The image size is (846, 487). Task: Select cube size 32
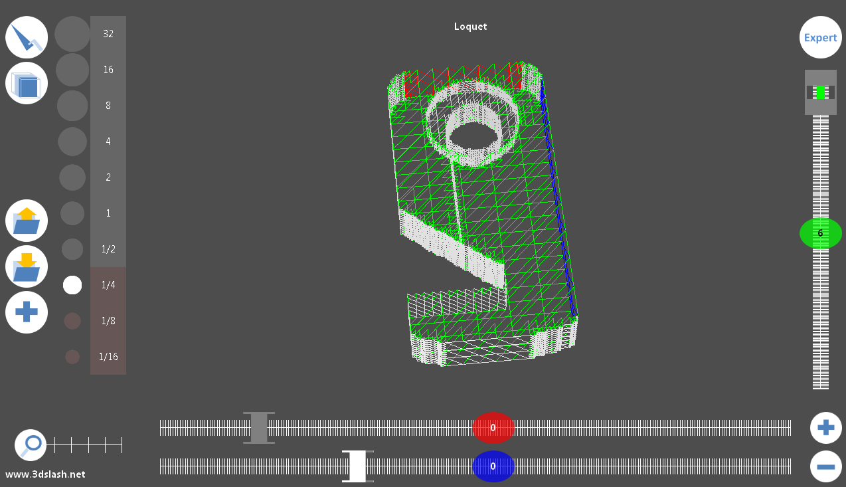pos(108,34)
